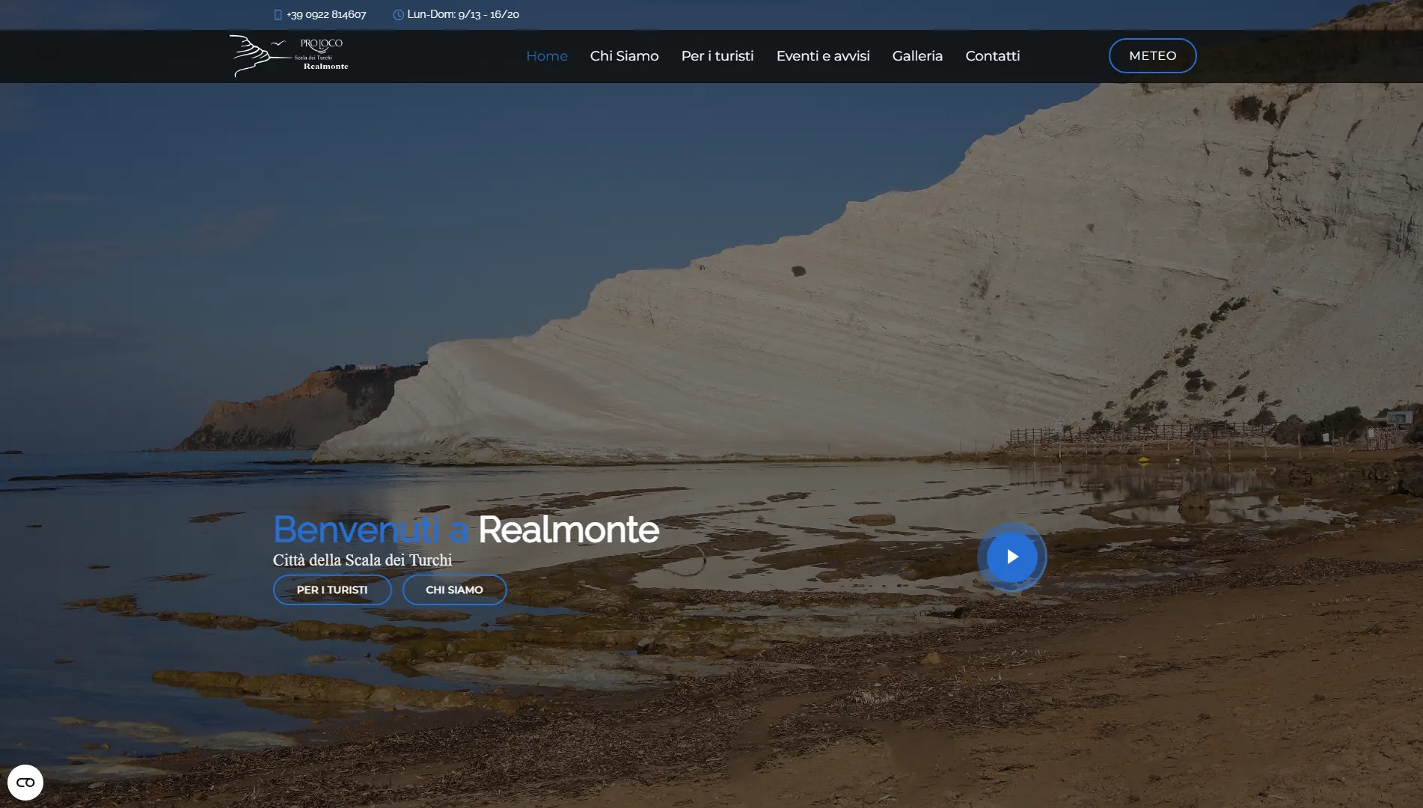Viewport: 1423px width, 808px height.
Task: Click the Città della Scala dei Turchi subtitle
Action: (x=362, y=560)
